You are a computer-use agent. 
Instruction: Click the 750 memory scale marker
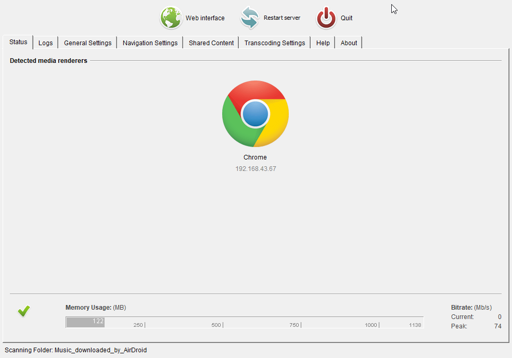point(294,325)
